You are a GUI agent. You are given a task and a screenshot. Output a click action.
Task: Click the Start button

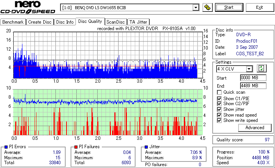tap(229, 7)
